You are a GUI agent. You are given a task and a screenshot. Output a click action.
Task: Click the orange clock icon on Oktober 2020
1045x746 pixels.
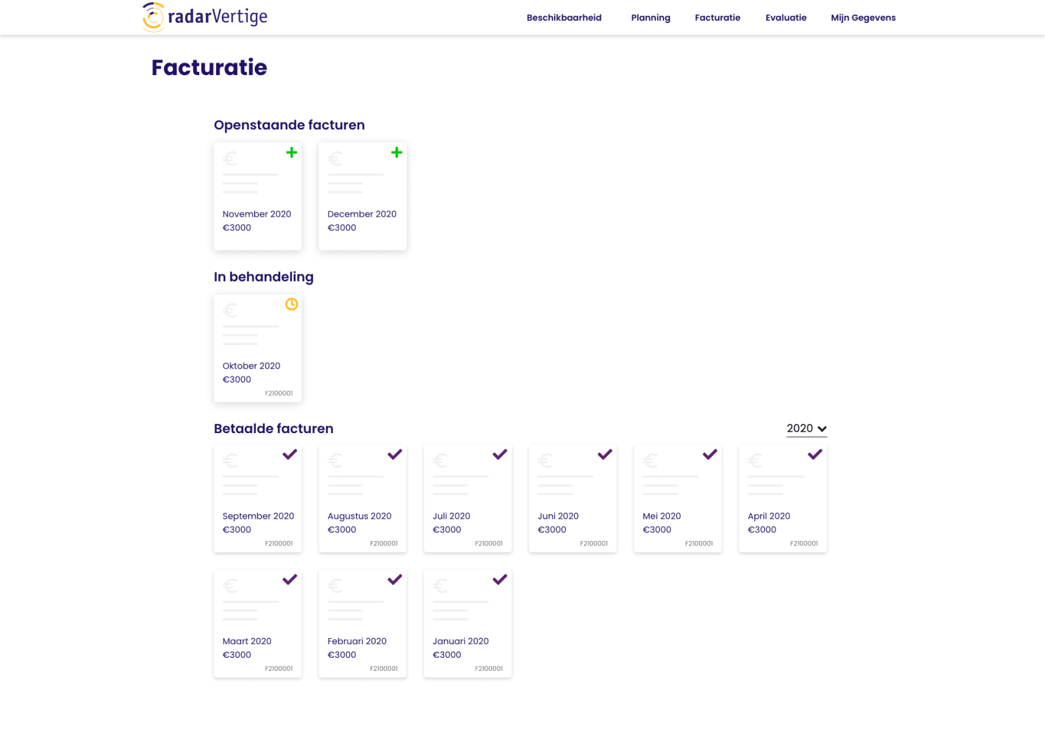(x=291, y=304)
